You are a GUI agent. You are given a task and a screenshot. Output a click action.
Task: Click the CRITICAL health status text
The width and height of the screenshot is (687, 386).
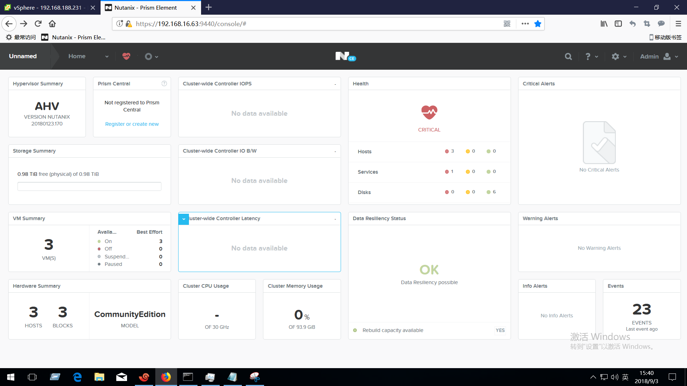tap(429, 130)
